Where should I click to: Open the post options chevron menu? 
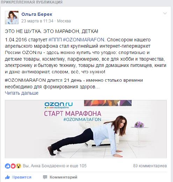pos(165,13)
